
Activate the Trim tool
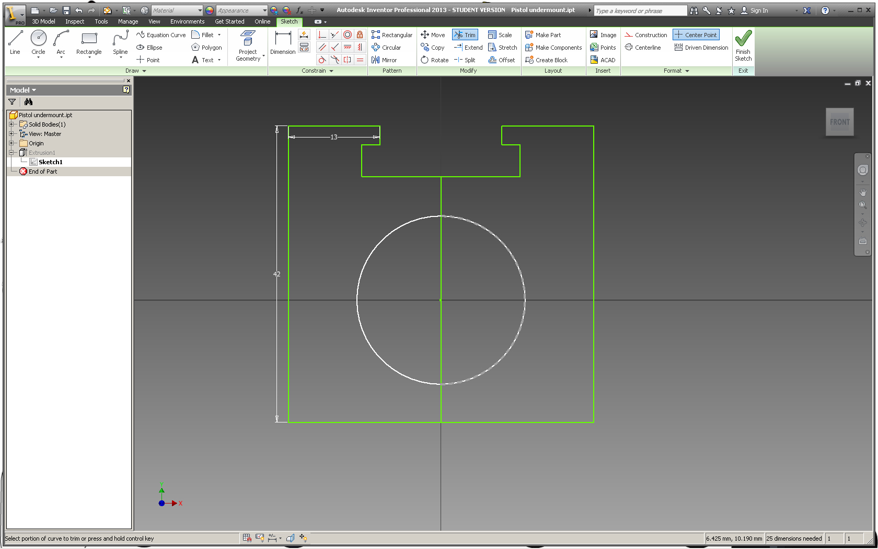(465, 35)
